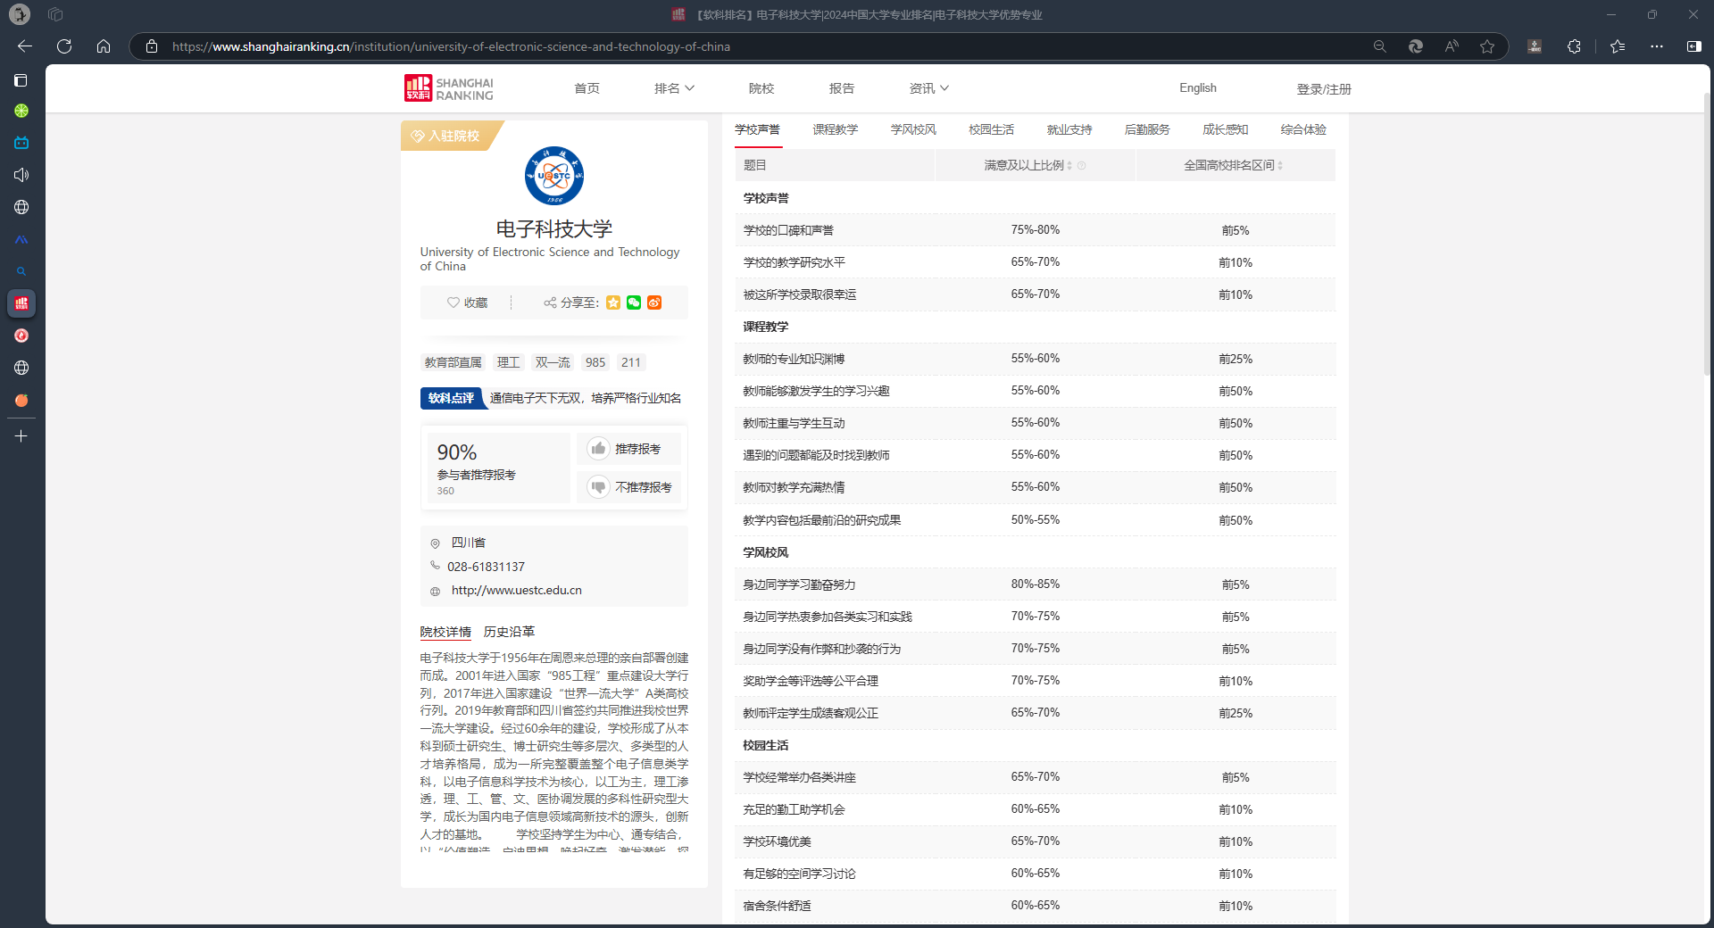Click the browser refresh icon

(x=64, y=46)
